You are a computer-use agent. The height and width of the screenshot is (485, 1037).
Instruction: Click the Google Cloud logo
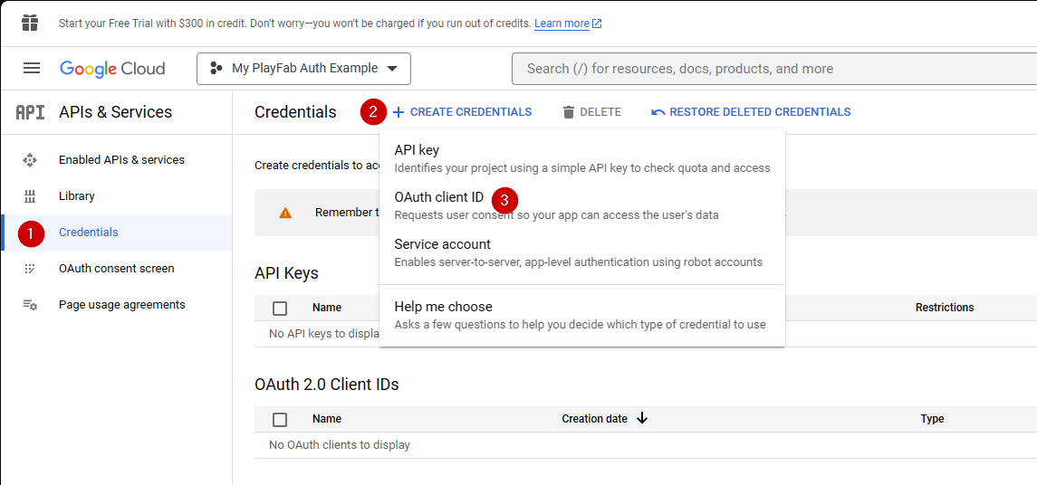(x=112, y=69)
